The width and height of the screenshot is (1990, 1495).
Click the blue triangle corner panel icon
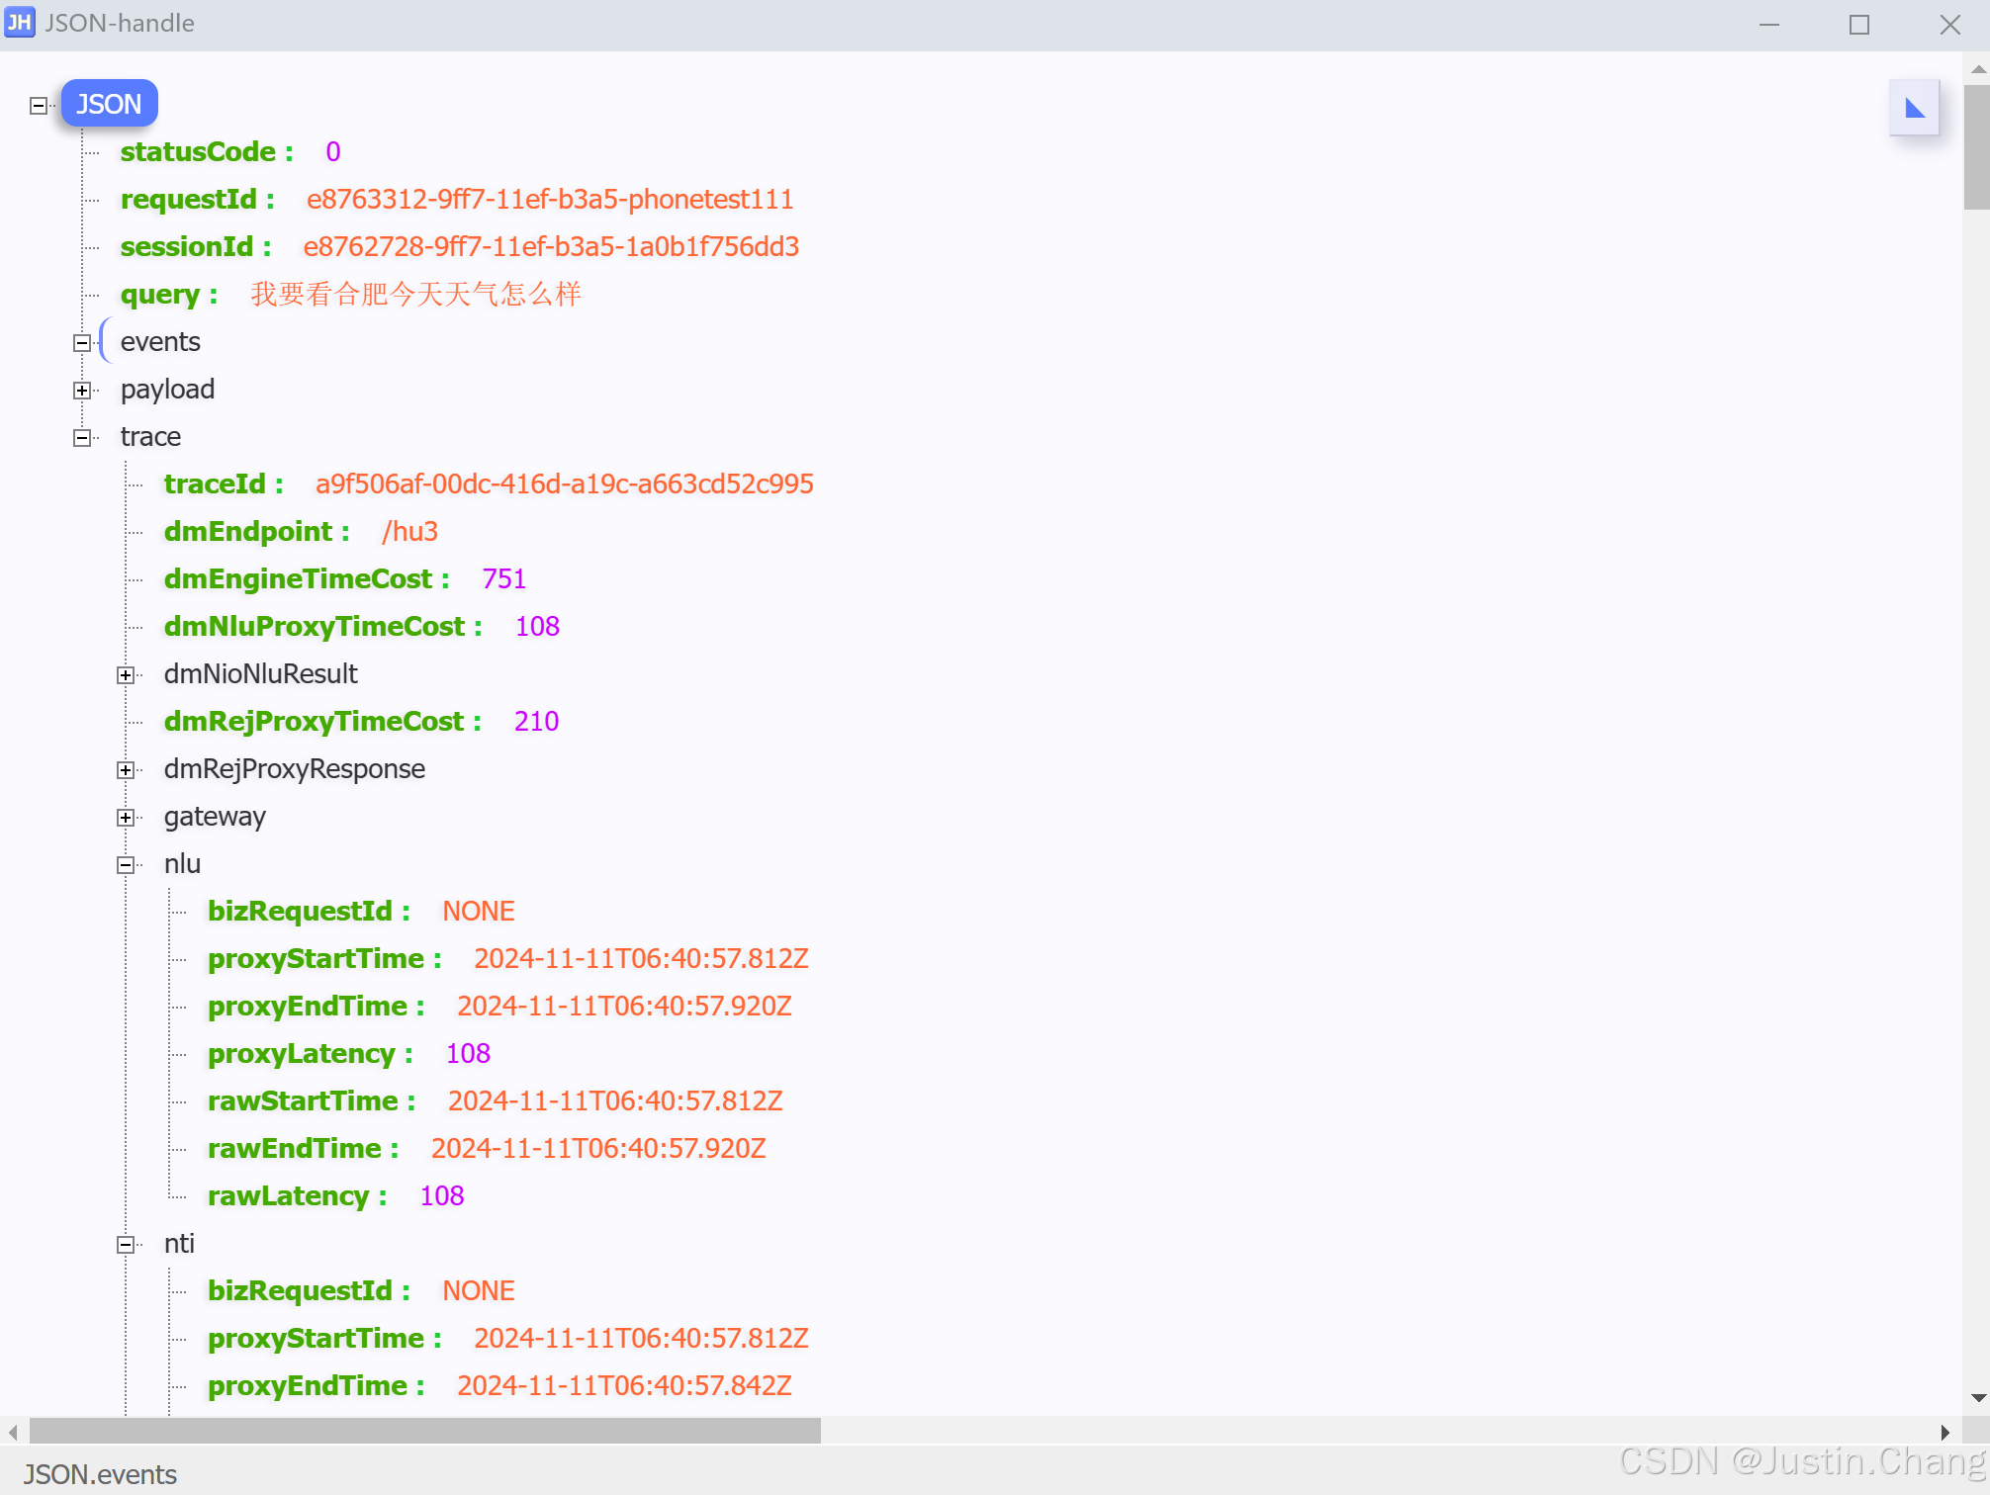[x=1914, y=108]
